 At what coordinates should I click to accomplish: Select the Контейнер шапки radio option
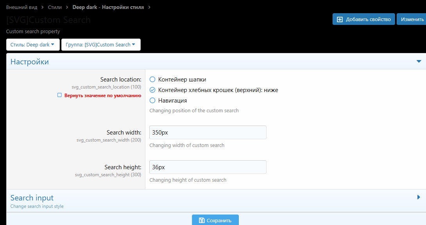(152, 80)
